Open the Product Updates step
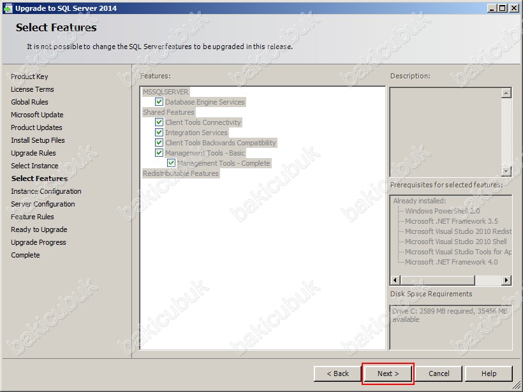 [x=36, y=127]
